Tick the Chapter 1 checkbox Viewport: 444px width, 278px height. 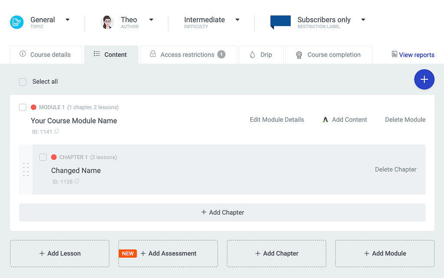point(43,157)
